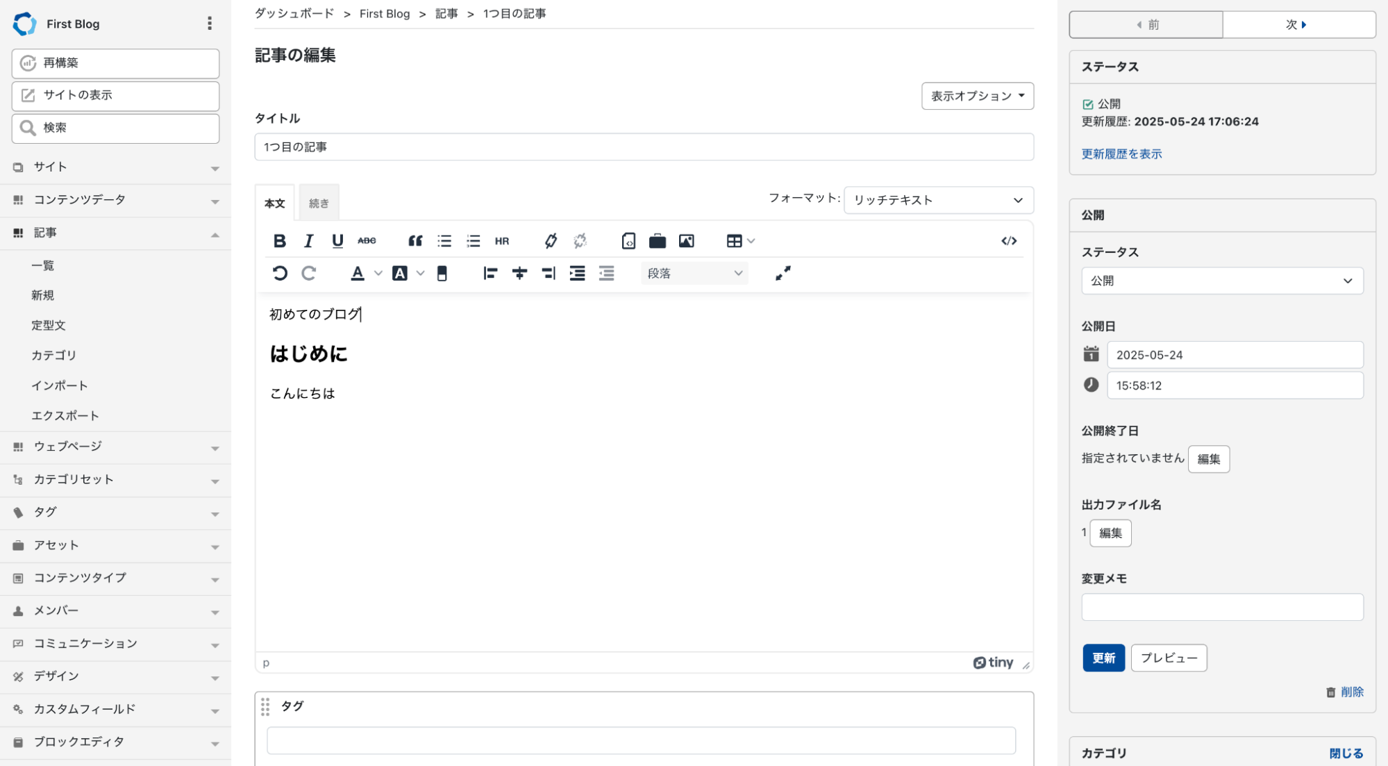Insert image icon in toolbar
1388x766 pixels.
click(x=686, y=241)
